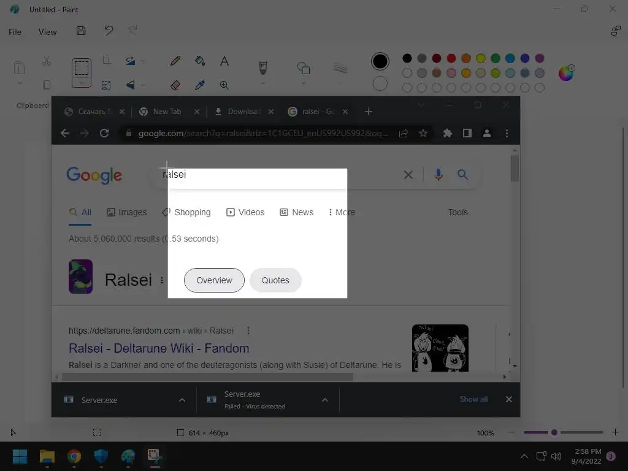Click the zoom out minus button
Viewport: 628px width, 471px height.
point(511,432)
